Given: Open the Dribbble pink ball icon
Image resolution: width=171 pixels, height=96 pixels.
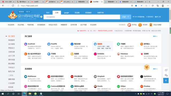Looking at the screenshot, I should [x=95, y=54].
